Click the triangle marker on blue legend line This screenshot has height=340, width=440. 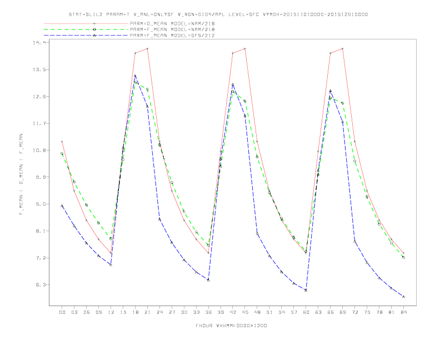click(x=94, y=36)
